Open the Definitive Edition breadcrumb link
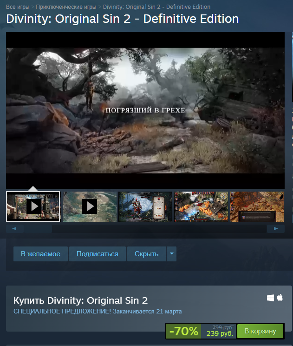The image size is (293, 346). 156,7
